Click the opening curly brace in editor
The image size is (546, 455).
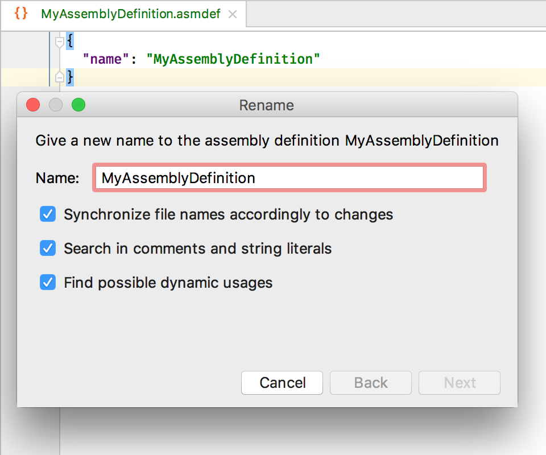click(x=70, y=41)
